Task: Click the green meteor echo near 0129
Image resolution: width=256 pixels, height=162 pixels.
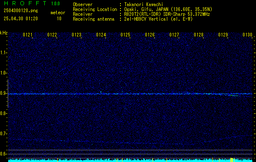Action: click(x=234, y=96)
